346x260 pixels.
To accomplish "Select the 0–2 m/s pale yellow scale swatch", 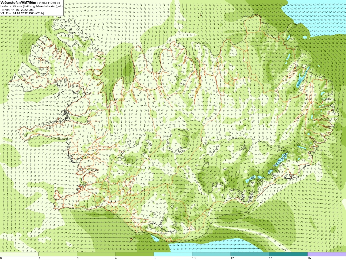I will pyautogui.click(x=19, y=254).
